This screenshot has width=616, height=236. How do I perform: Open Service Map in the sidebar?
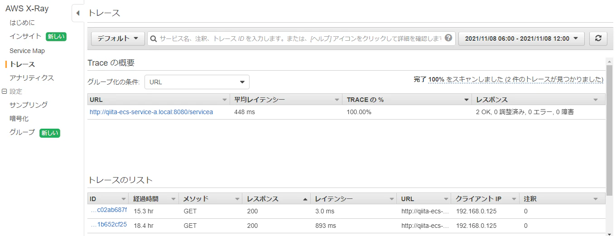click(x=27, y=51)
